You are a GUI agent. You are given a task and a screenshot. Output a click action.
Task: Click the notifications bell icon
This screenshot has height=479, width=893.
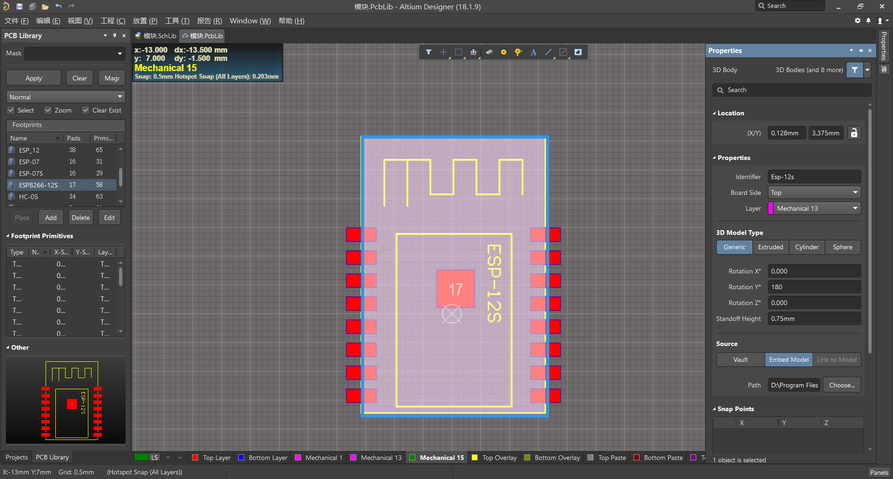pyautogui.click(x=868, y=20)
